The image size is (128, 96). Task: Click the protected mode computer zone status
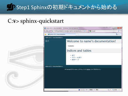click(89, 90)
